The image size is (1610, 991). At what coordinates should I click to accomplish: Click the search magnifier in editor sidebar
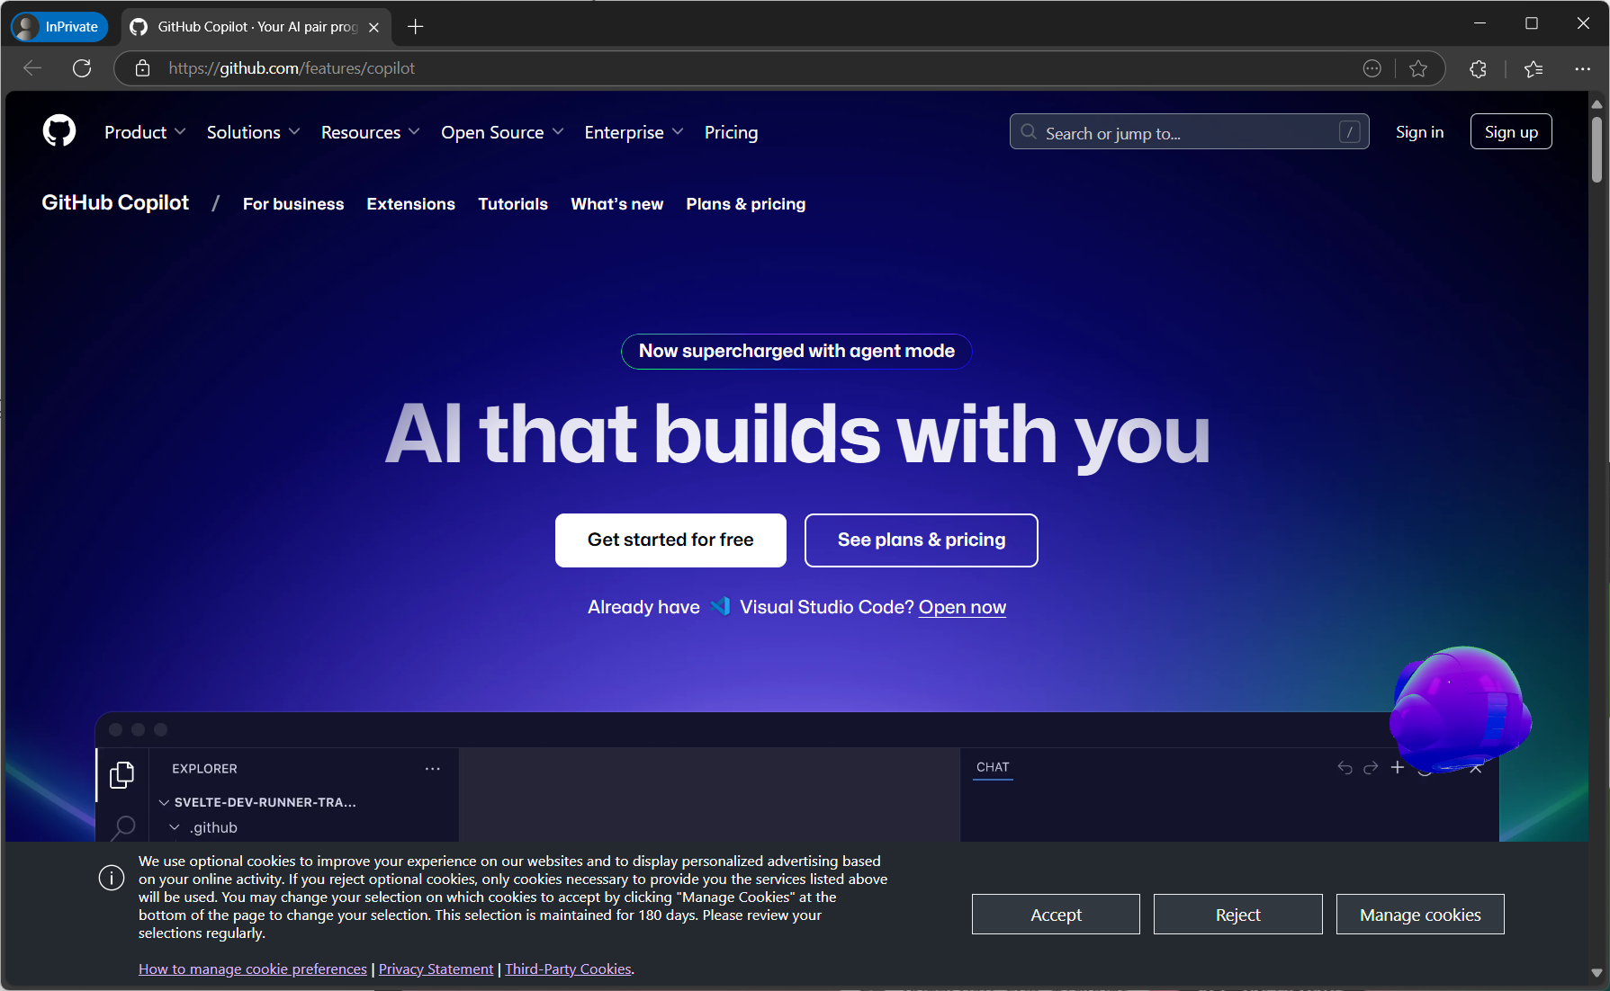(x=122, y=827)
